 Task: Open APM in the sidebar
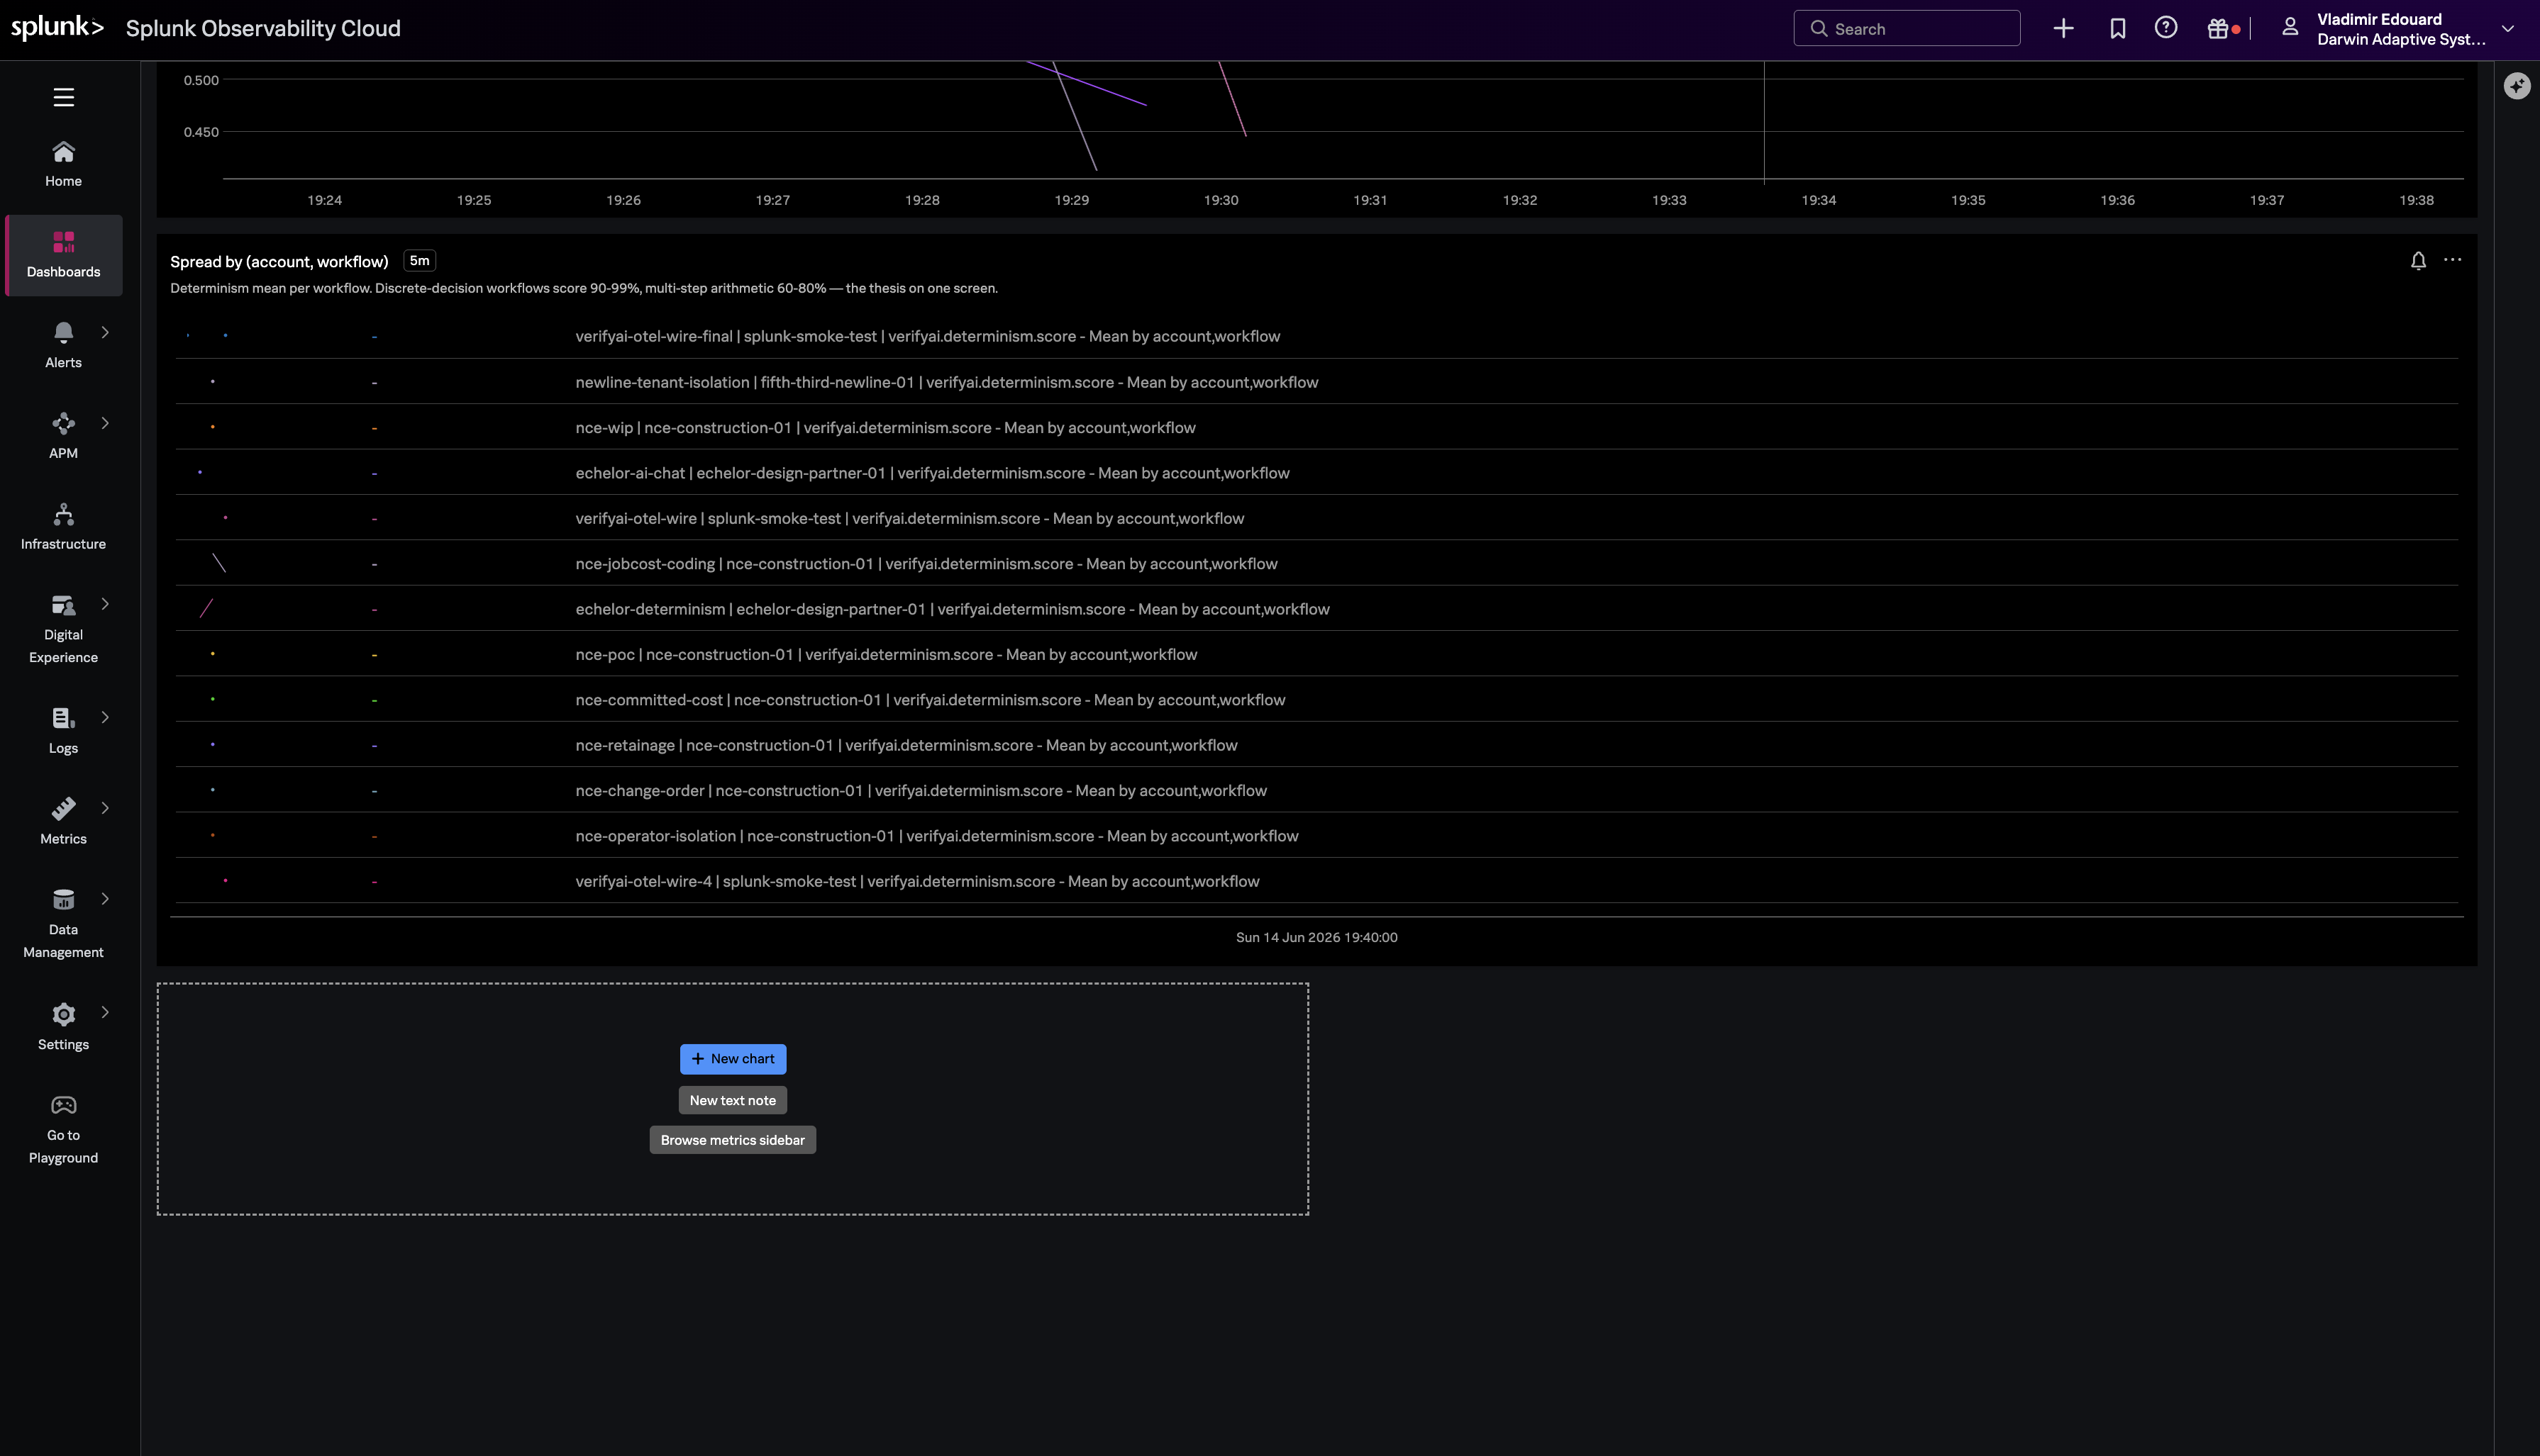63,436
